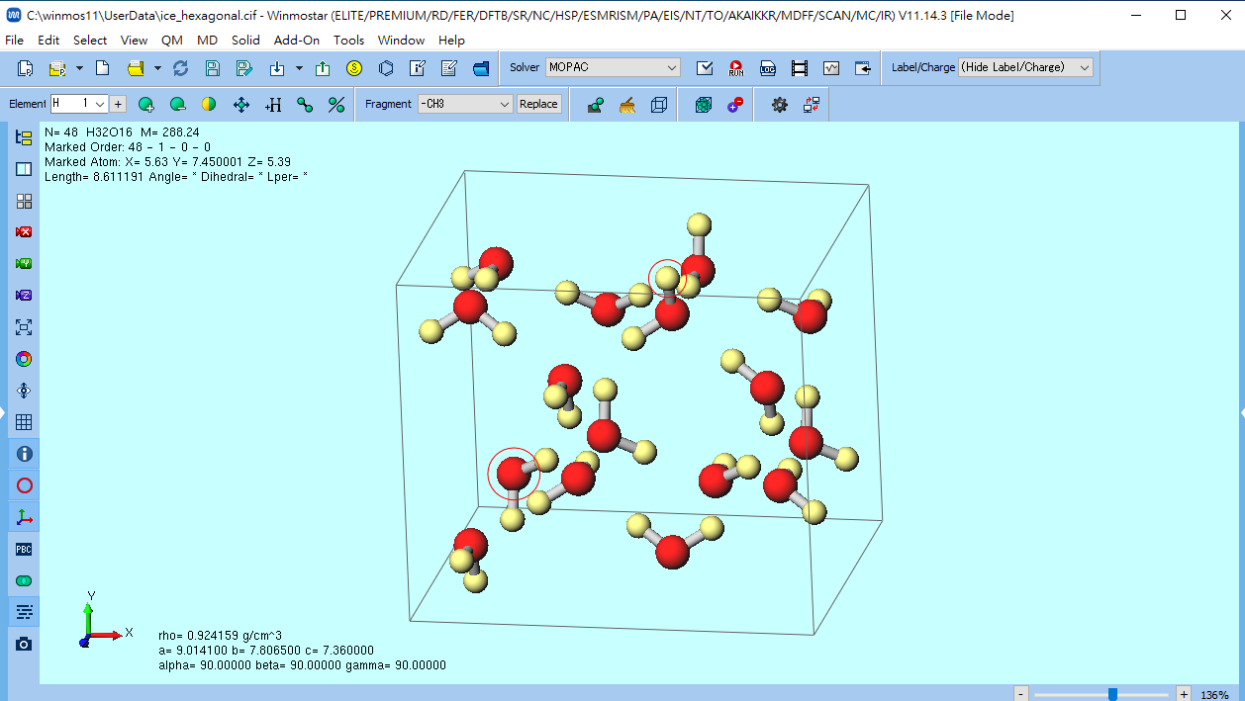The height and width of the screenshot is (701, 1245).
Task: Expand the Label/Charge dropdown
Action: click(1025, 67)
